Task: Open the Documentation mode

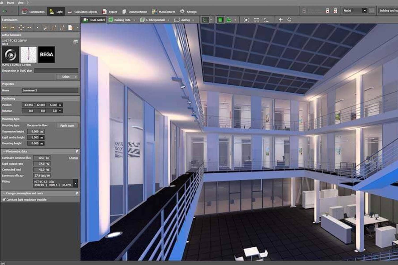Action: (135, 12)
